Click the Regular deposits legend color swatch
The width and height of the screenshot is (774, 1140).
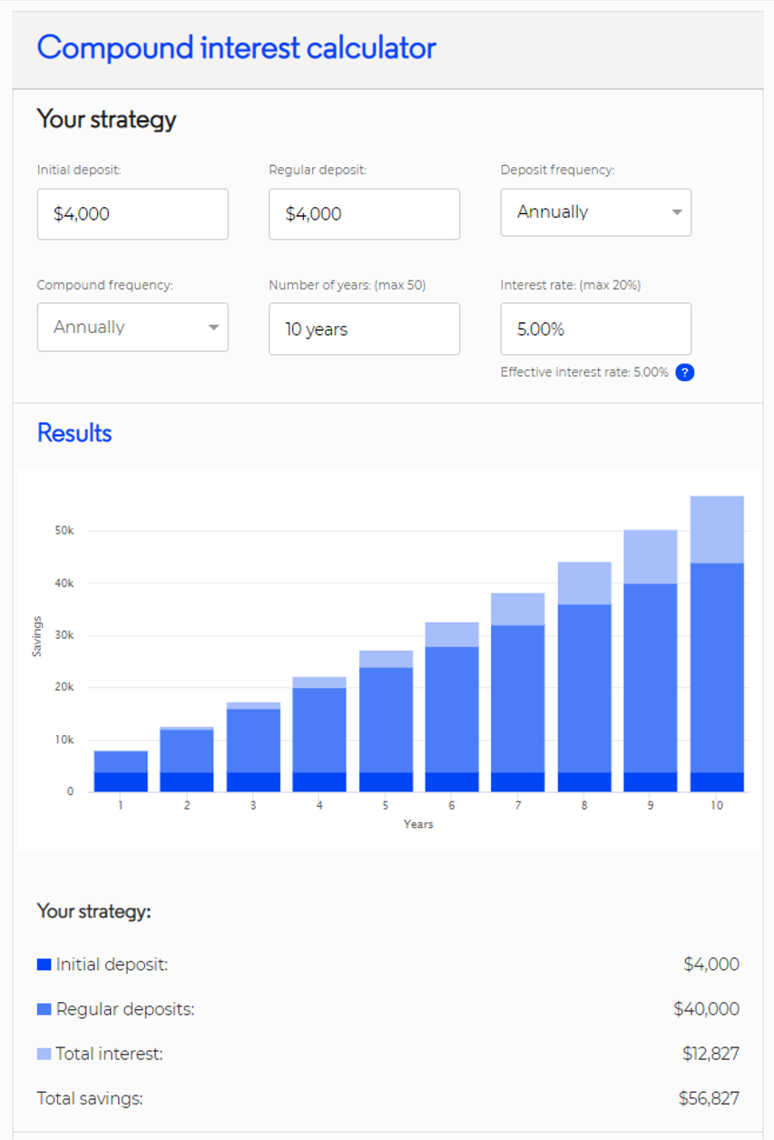44,1009
